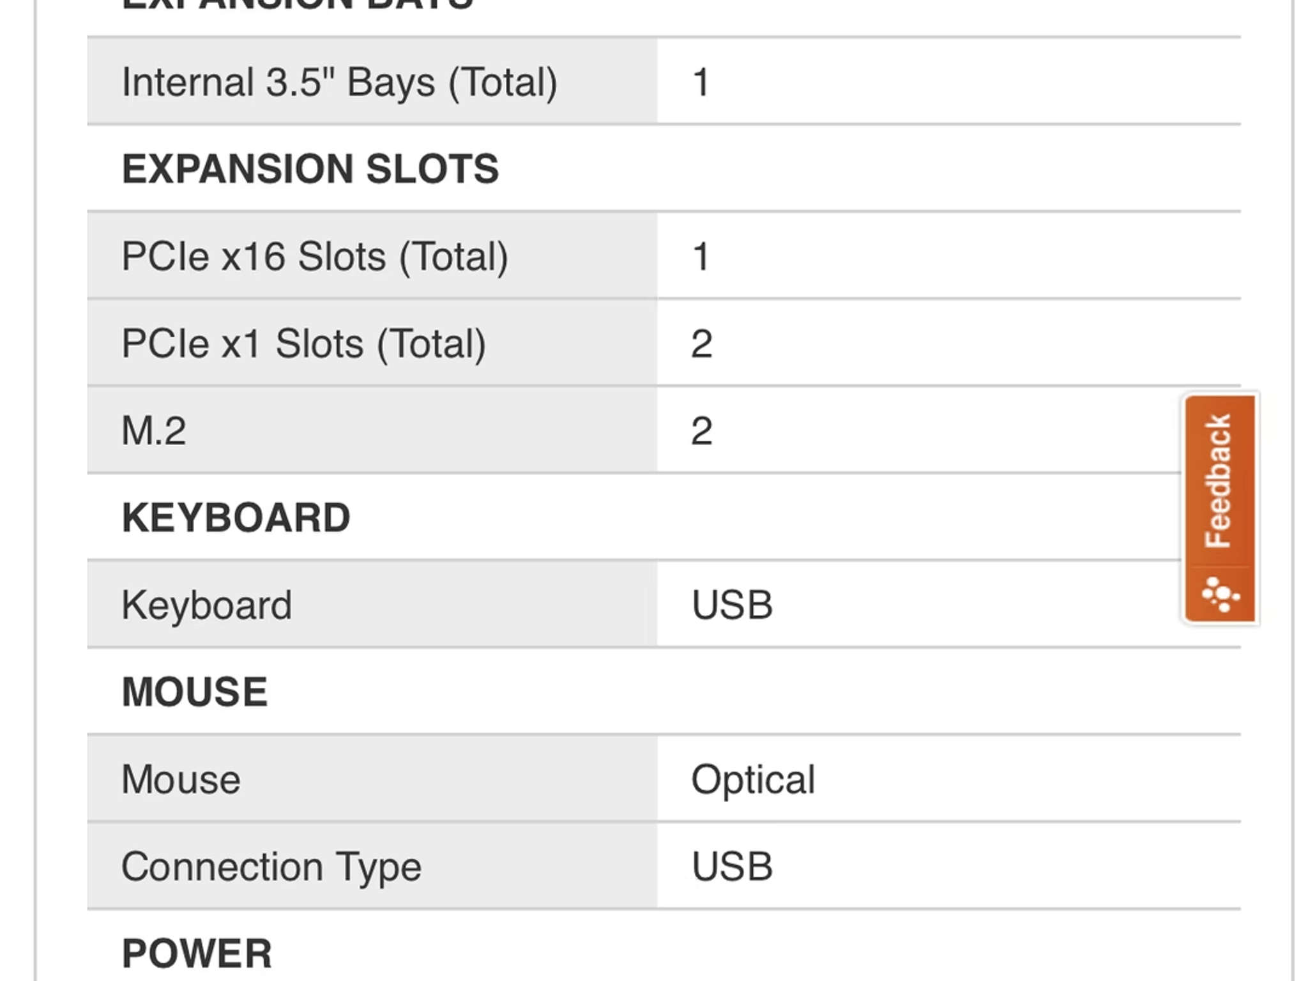The width and height of the screenshot is (1308, 981).
Task: Select the Connection Type row label
Action: pyautogui.click(x=271, y=867)
